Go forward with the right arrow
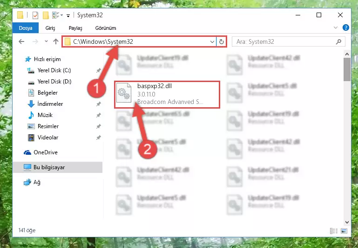358x248 pixels. pyautogui.click(x=35, y=41)
